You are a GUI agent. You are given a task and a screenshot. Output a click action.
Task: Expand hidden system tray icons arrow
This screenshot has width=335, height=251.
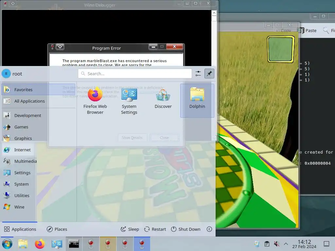tap(286, 244)
